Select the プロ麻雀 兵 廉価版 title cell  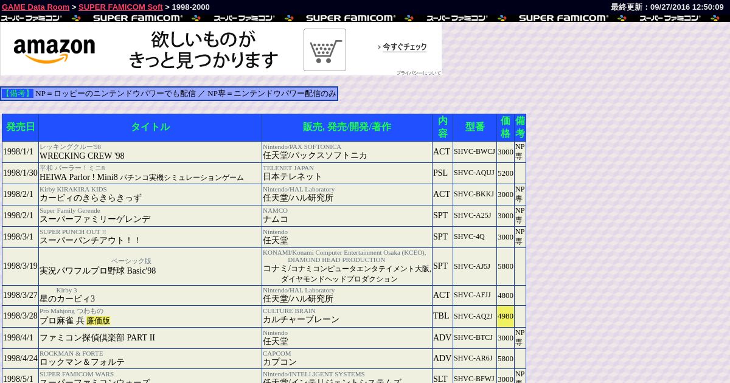pos(150,316)
